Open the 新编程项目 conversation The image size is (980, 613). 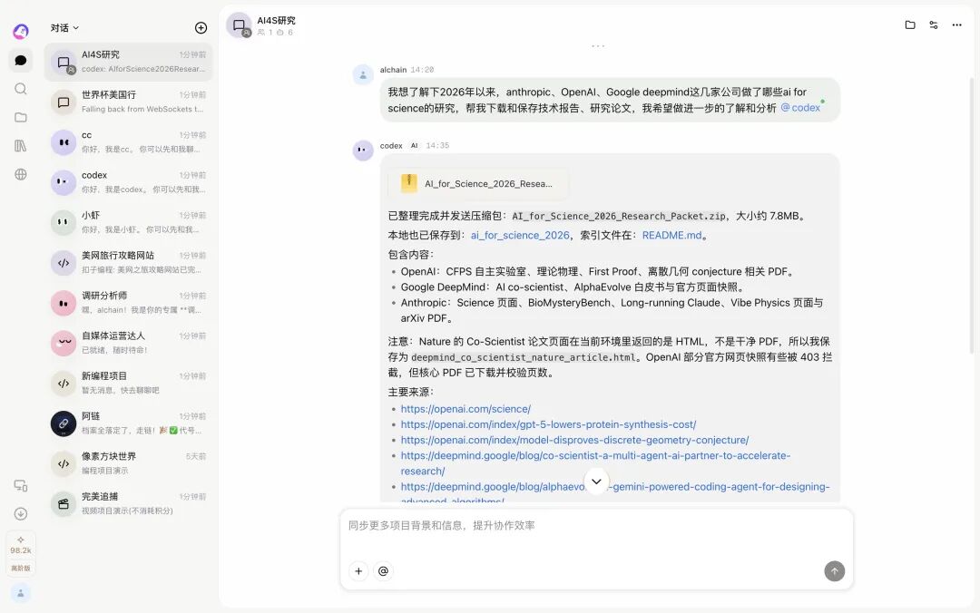pos(128,383)
